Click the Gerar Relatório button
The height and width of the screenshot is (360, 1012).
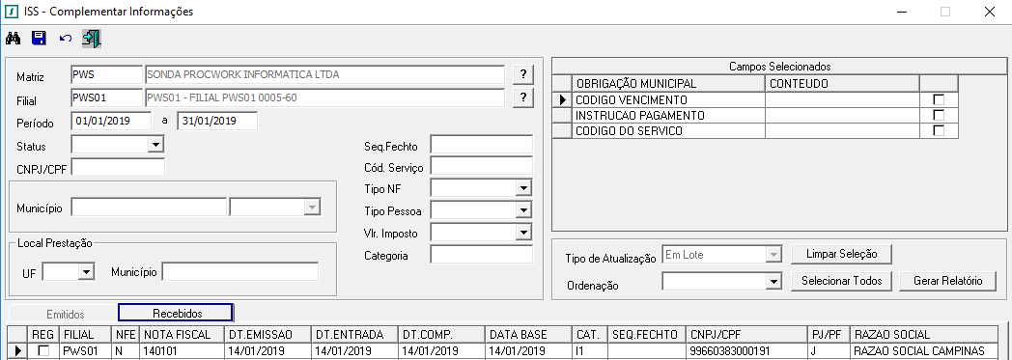pos(947,281)
